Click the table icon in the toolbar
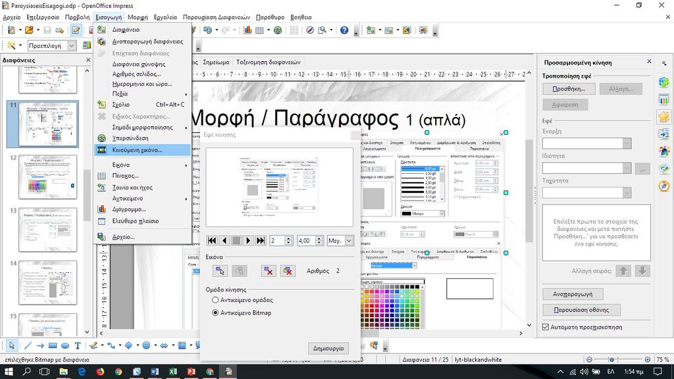Screen dimensions: 674x379 click(x=259, y=30)
